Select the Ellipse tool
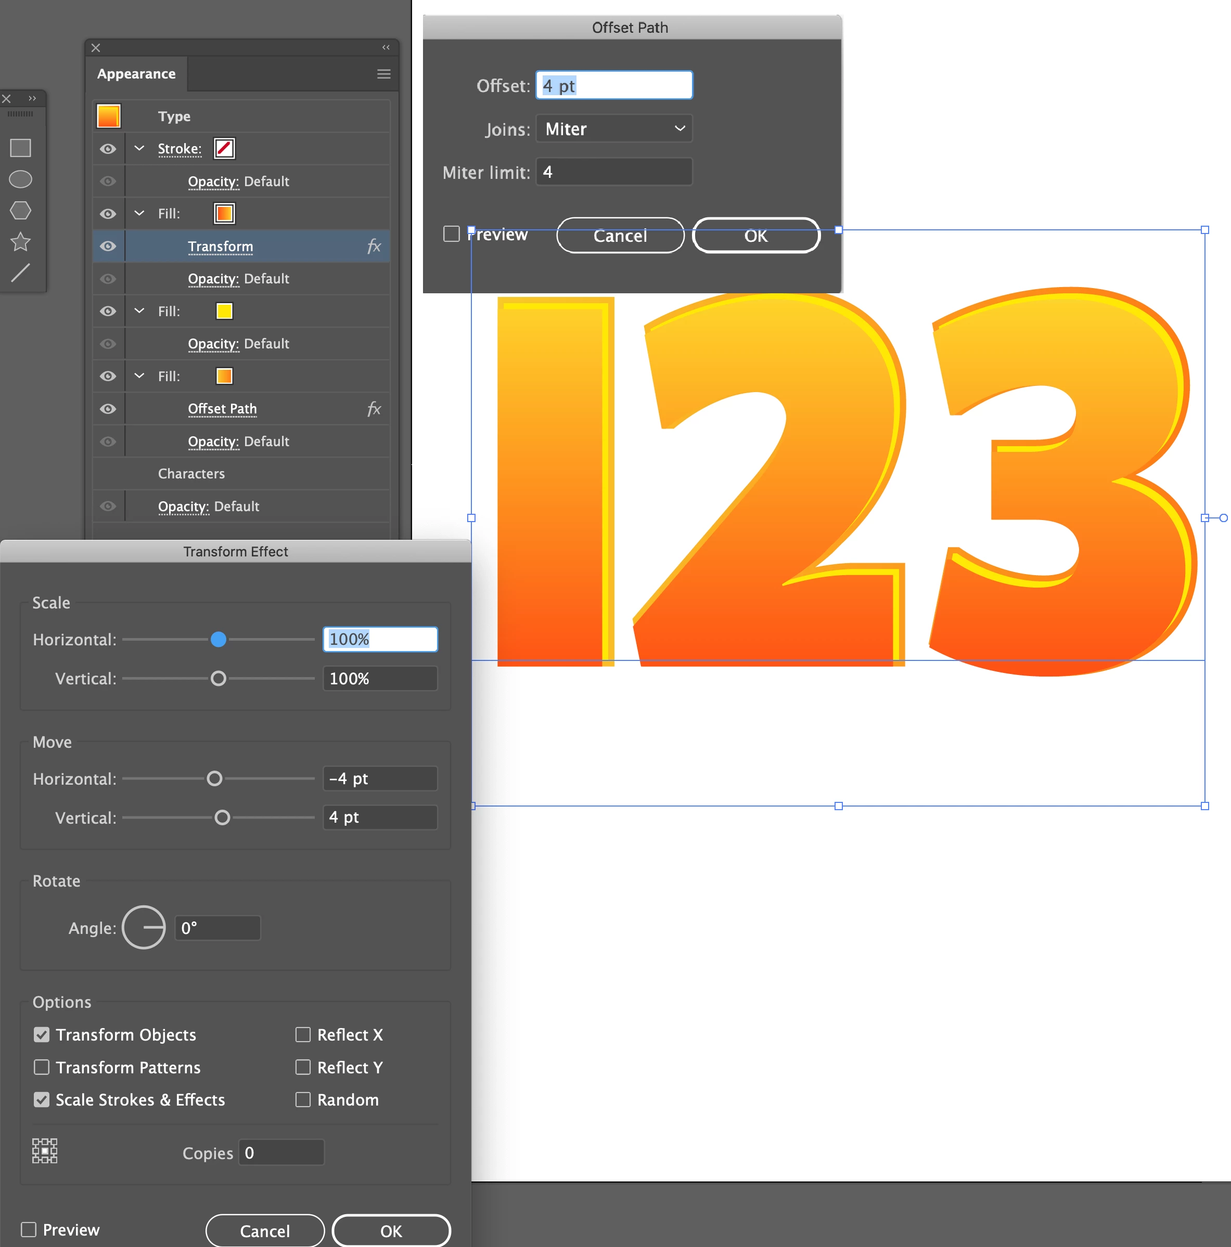This screenshot has height=1247, width=1231. [x=20, y=179]
